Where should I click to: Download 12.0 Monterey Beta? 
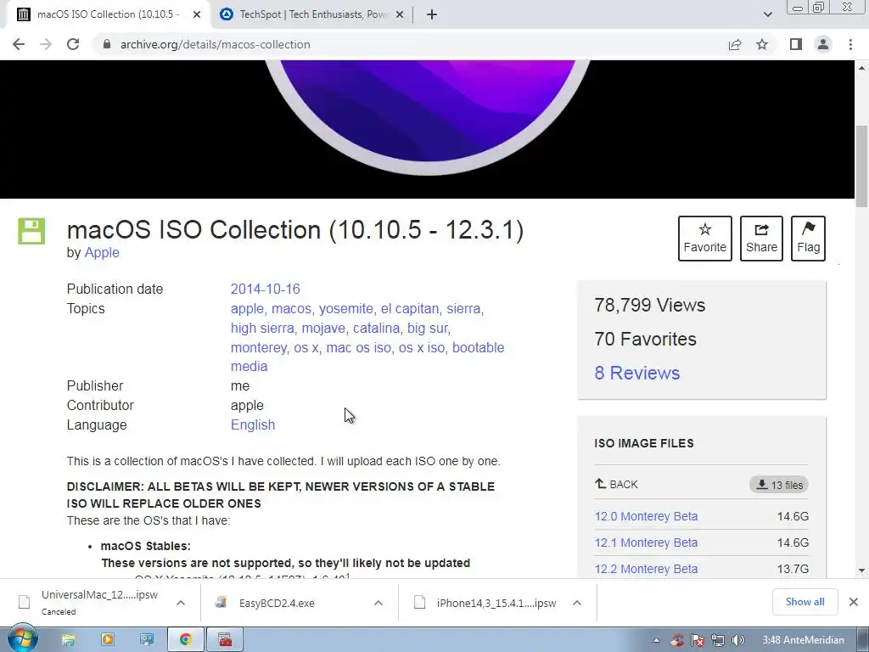pyautogui.click(x=646, y=516)
